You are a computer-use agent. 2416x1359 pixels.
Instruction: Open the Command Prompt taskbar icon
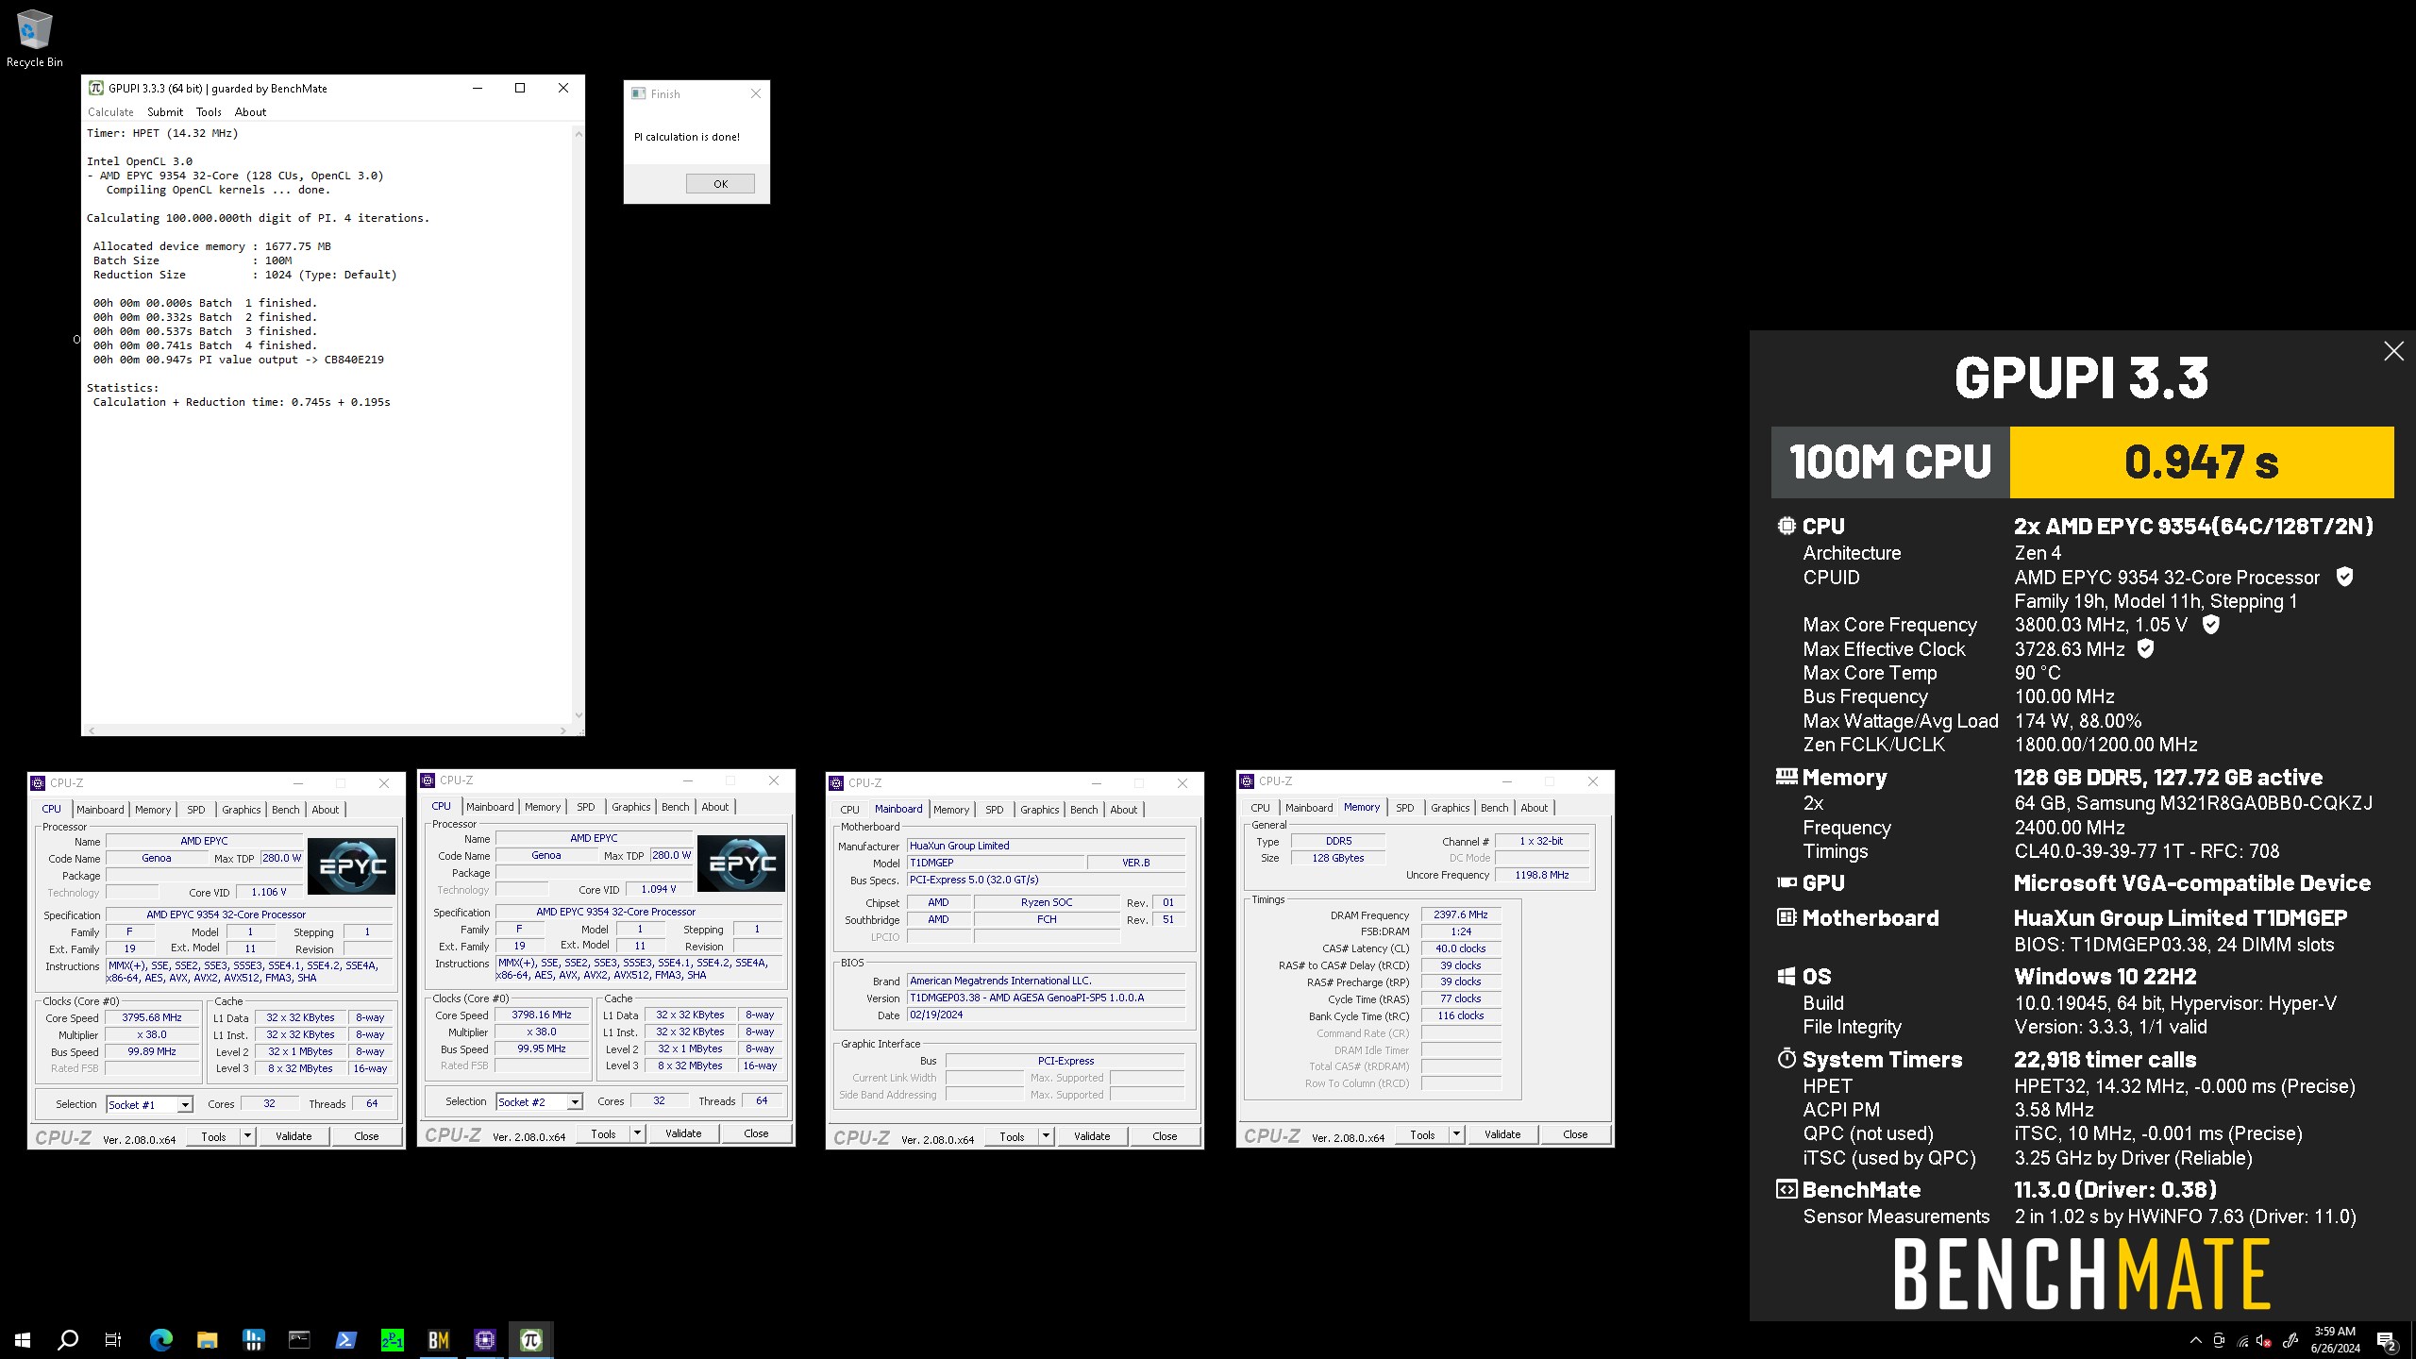click(x=299, y=1339)
